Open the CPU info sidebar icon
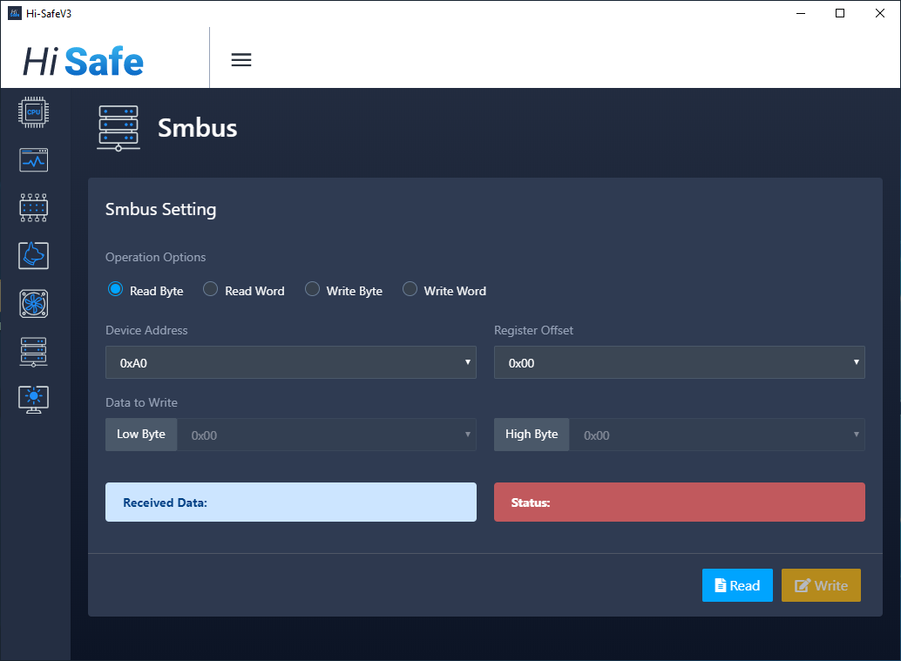Image resolution: width=901 pixels, height=661 pixels. (x=33, y=112)
